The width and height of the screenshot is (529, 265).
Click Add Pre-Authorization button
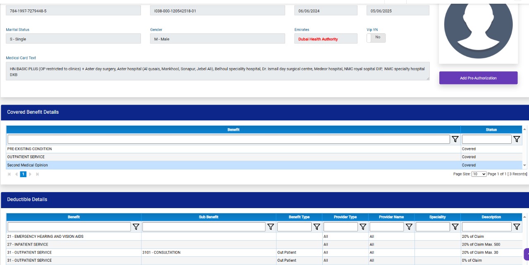click(478, 78)
